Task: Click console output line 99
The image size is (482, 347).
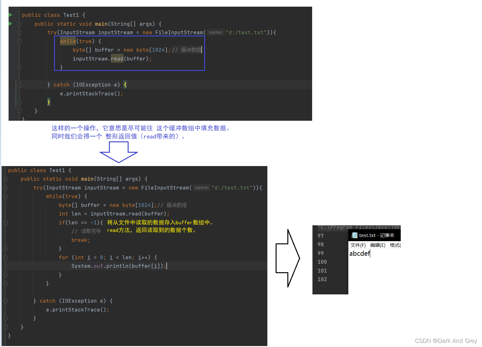Action: click(321, 254)
